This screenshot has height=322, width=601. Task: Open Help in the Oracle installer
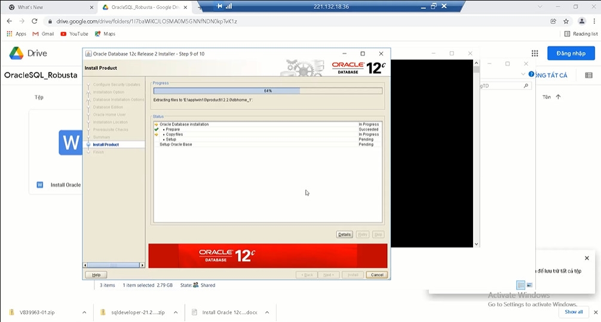[x=96, y=274]
